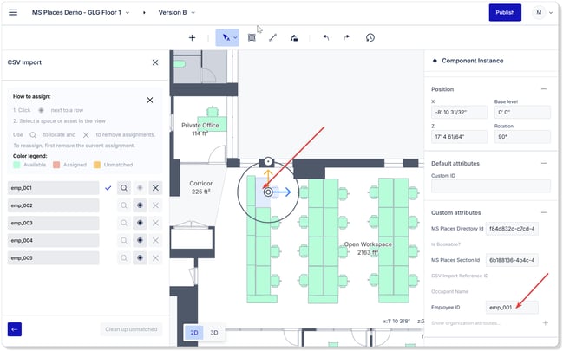The width and height of the screenshot is (563, 351).
Task: Select the frame selection tool
Action: coord(252,38)
